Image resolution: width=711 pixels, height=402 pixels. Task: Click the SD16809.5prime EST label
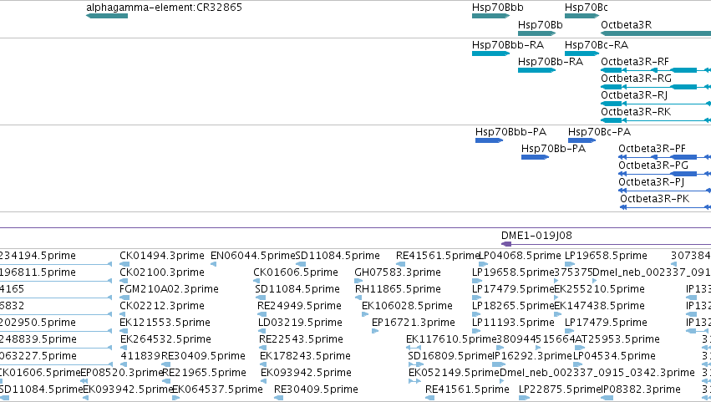click(450, 356)
